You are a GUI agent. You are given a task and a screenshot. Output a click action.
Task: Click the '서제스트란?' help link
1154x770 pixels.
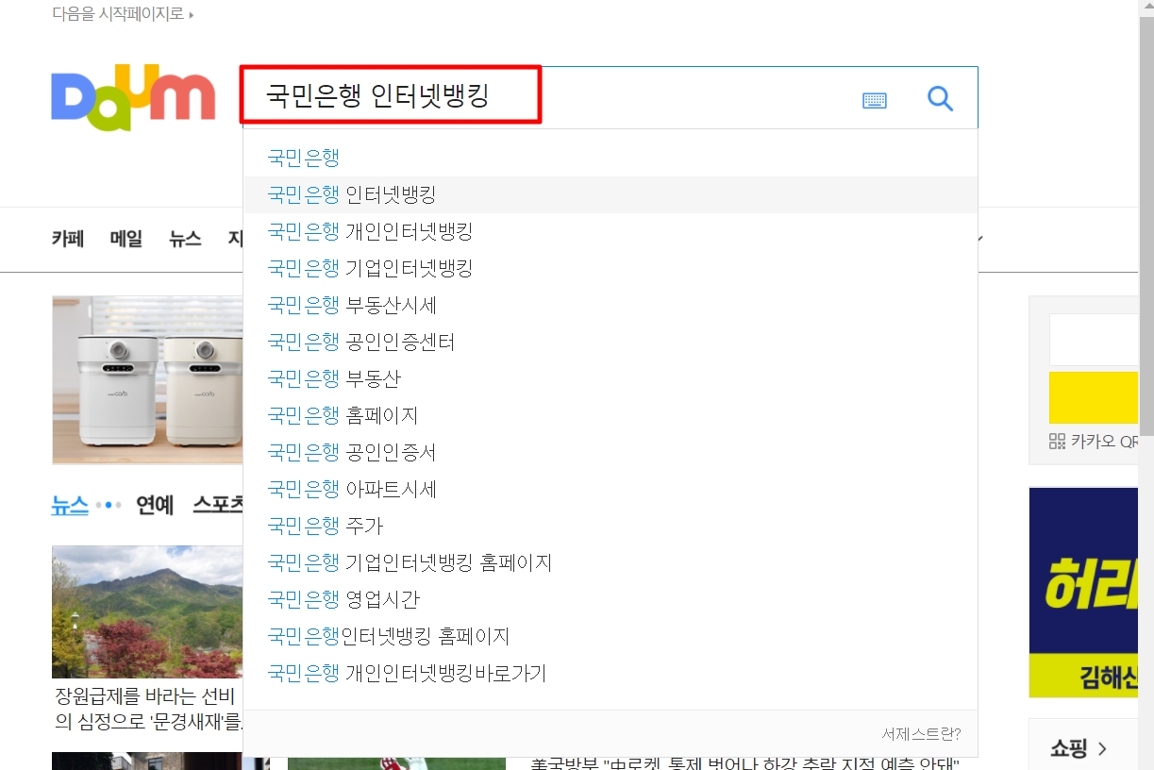[x=921, y=734]
